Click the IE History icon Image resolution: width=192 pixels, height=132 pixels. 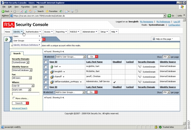coord(61,11)
